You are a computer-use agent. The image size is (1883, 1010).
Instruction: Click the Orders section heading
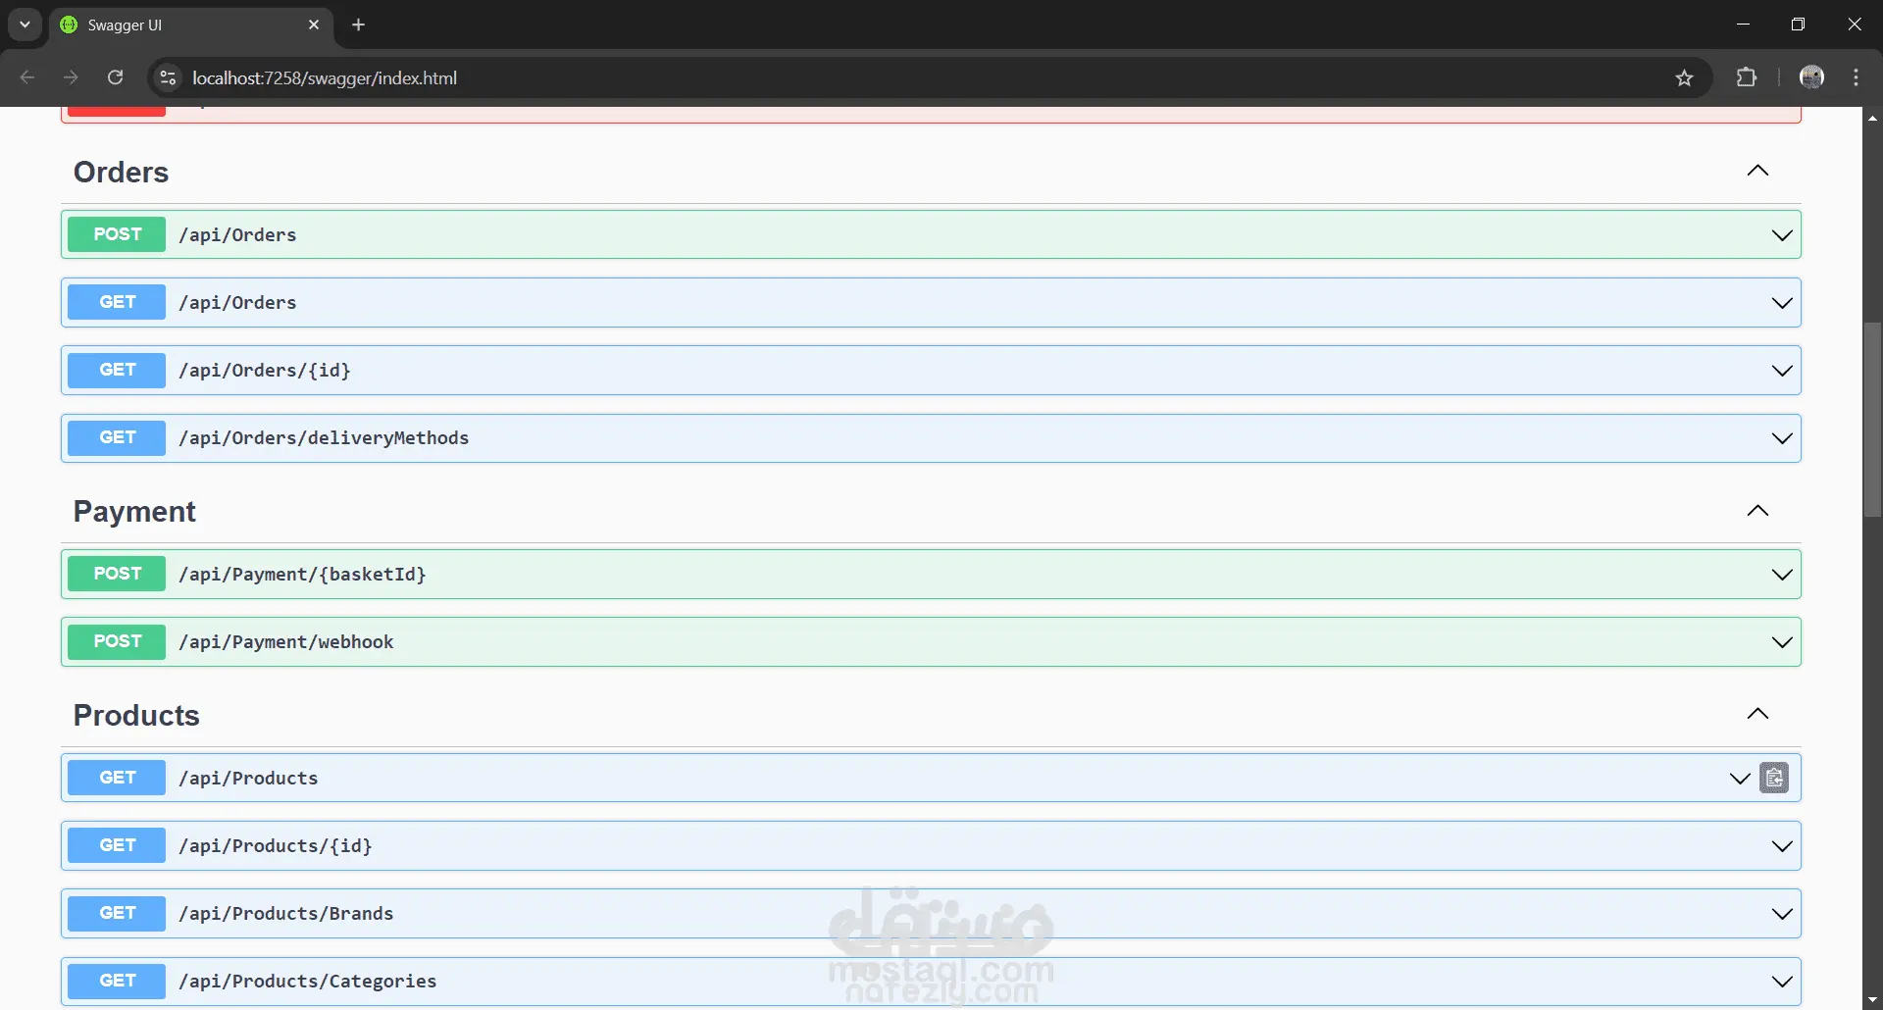[121, 172]
